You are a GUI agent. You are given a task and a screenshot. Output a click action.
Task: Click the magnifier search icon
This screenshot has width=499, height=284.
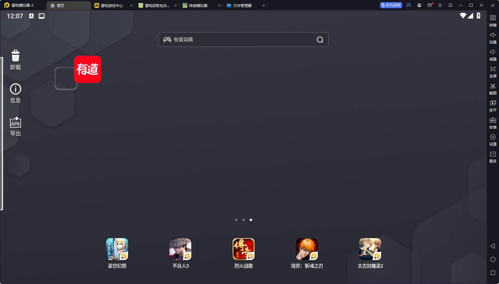[320, 40]
